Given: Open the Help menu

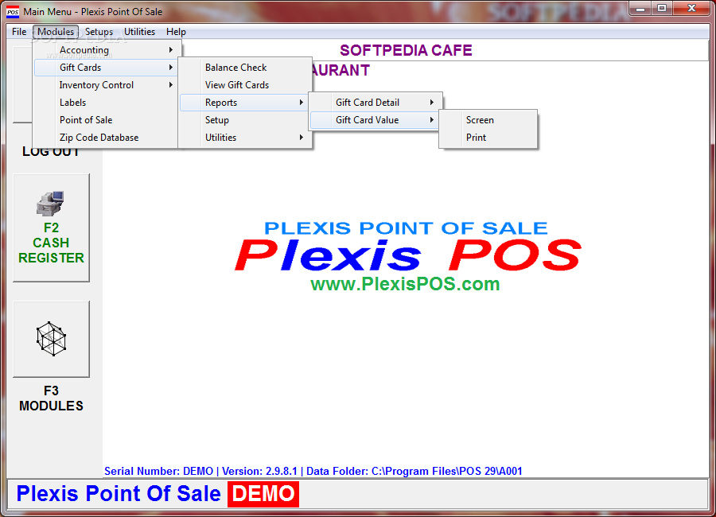Looking at the screenshot, I should [x=176, y=32].
